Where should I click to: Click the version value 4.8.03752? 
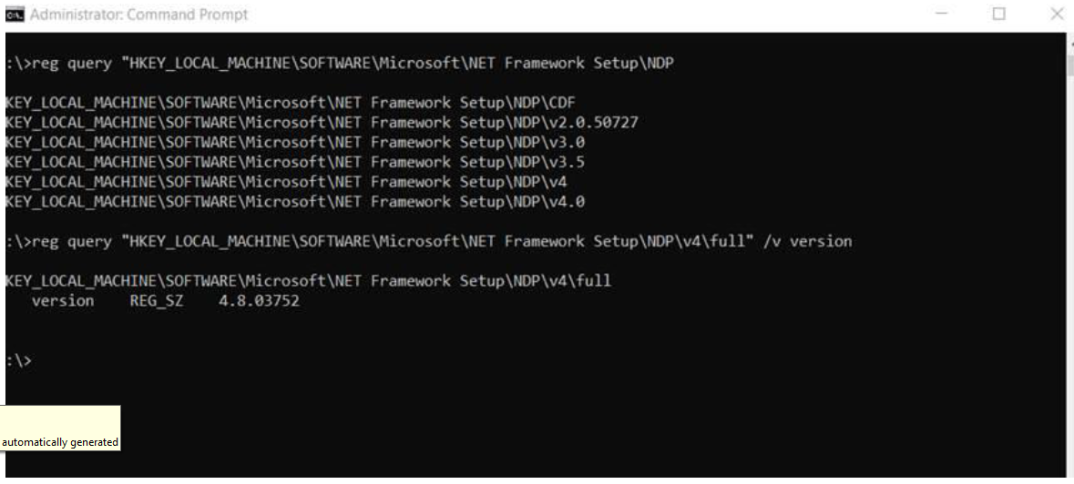click(259, 301)
